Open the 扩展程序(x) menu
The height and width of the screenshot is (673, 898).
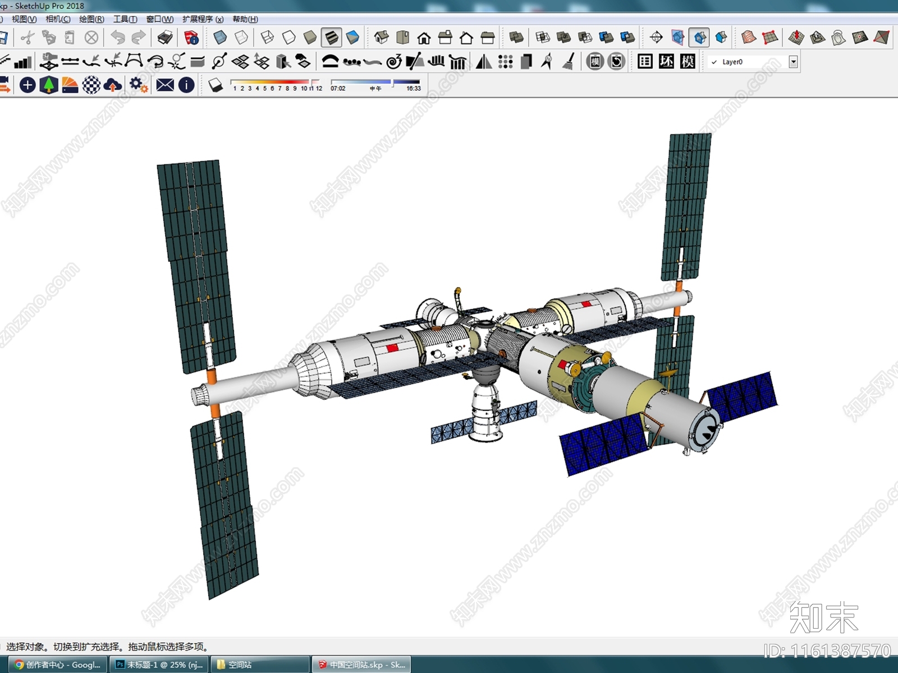[203, 19]
